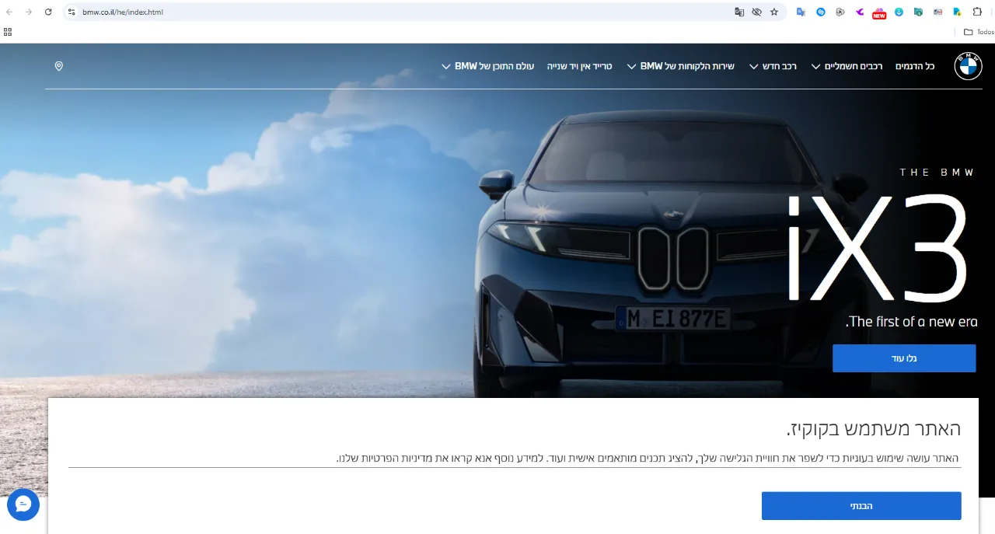Open the כל הדגמים menu item

(915, 66)
